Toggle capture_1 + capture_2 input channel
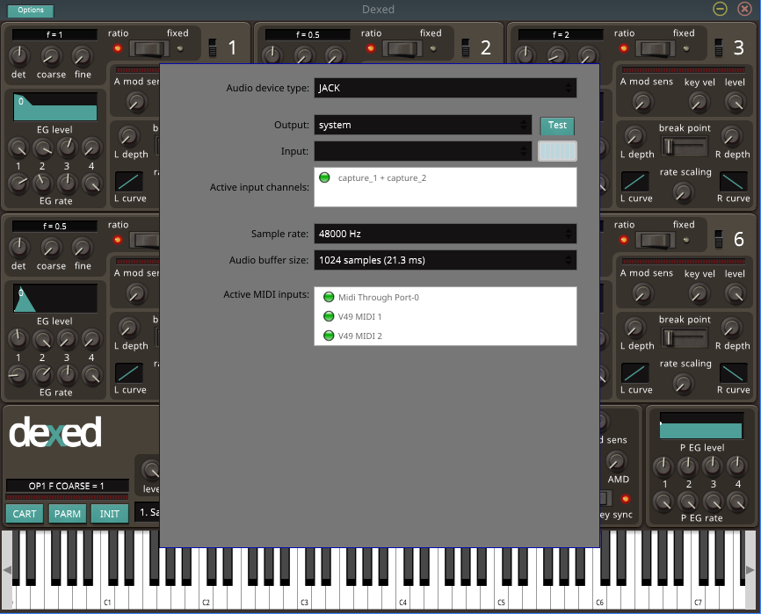Viewport: 761px width, 614px height. tap(373, 178)
